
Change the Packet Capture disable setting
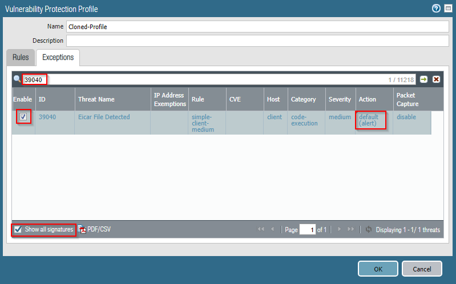pos(406,117)
